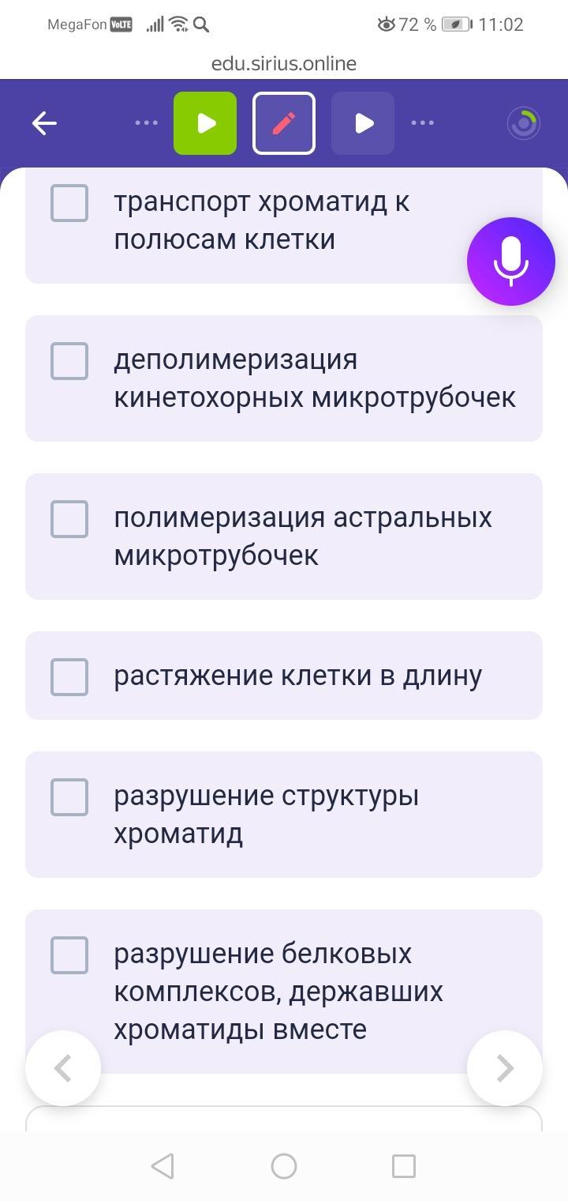Check 'полимеризация астральных микротрубочек' box
The image size is (568, 1201).
point(69,519)
